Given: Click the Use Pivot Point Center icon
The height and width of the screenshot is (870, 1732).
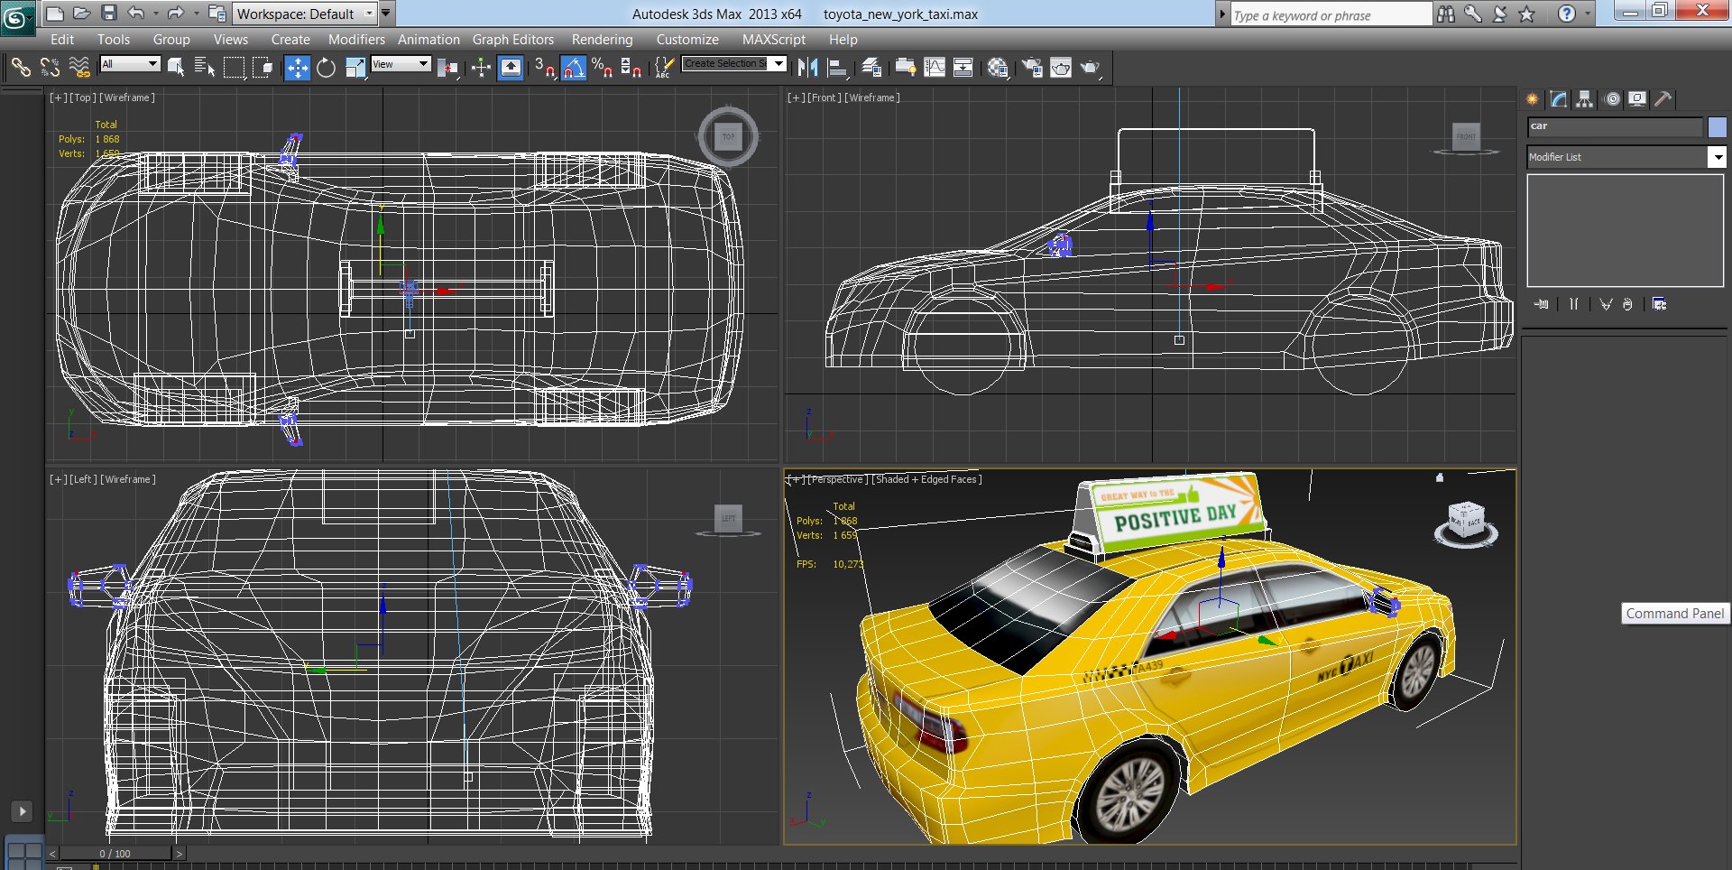Looking at the screenshot, I should (x=448, y=68).
